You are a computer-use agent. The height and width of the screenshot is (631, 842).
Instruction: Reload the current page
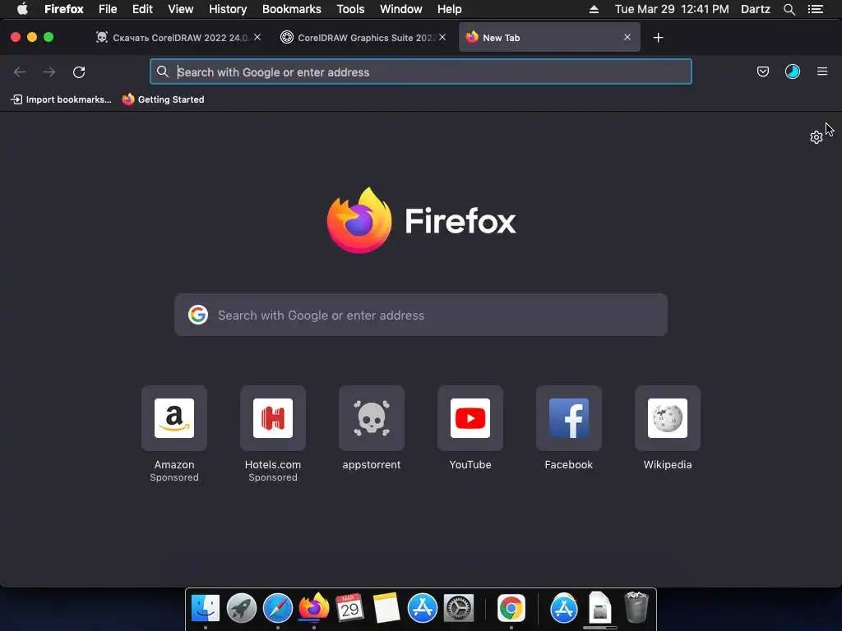[79, 72]
